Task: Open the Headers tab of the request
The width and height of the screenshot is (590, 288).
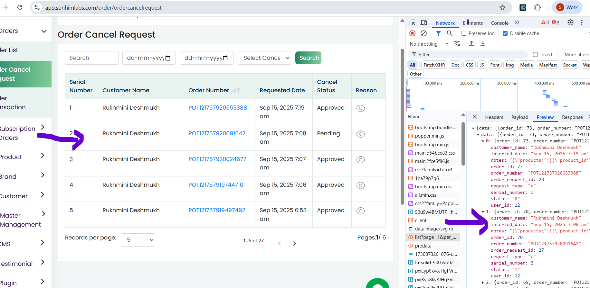Action: click(x=494, y=117)
